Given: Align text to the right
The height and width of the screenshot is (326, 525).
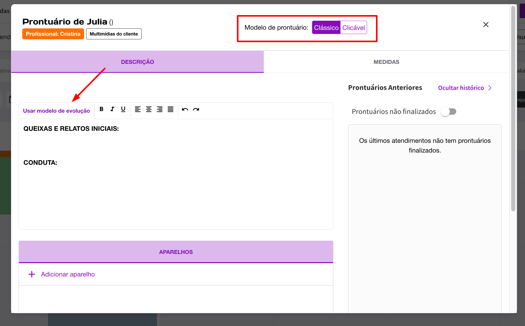Looking at the screenshot, I should (159, 109).
